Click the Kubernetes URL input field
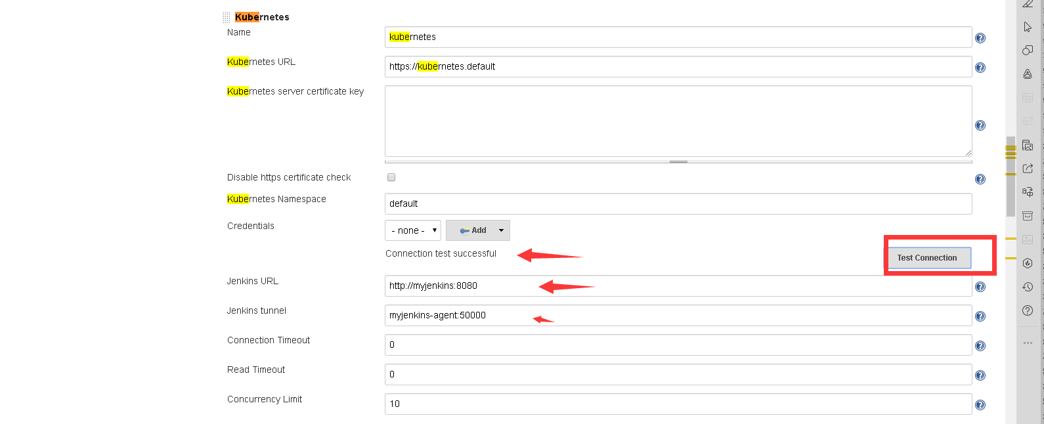This screenshot has width=1044, height=424. 678,66
